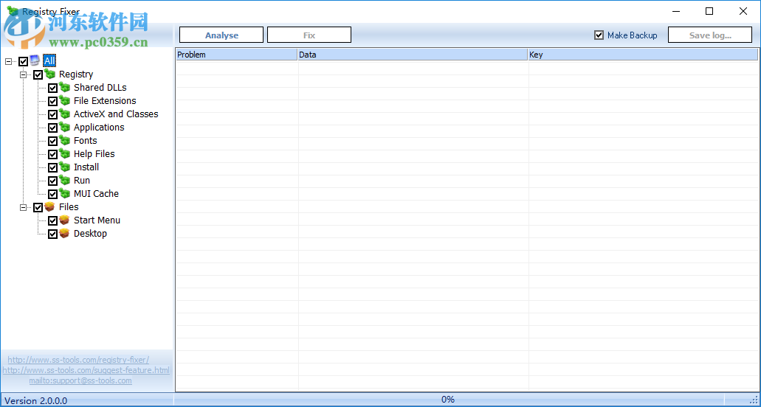The image size is (761, 407).
Task: Toggle the Help Files checkbox
Action: (x=53, y=155)
